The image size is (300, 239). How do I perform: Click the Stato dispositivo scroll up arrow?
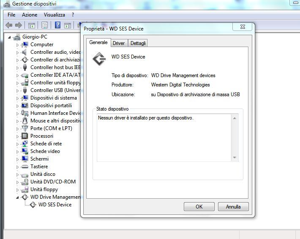pyautogui.click(x=235, y=118)
